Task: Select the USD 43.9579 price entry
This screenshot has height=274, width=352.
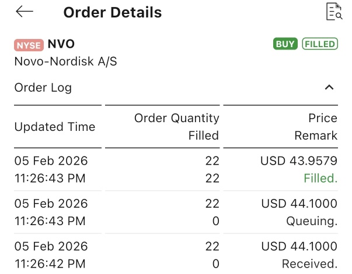Action: (x=299, y=161)
